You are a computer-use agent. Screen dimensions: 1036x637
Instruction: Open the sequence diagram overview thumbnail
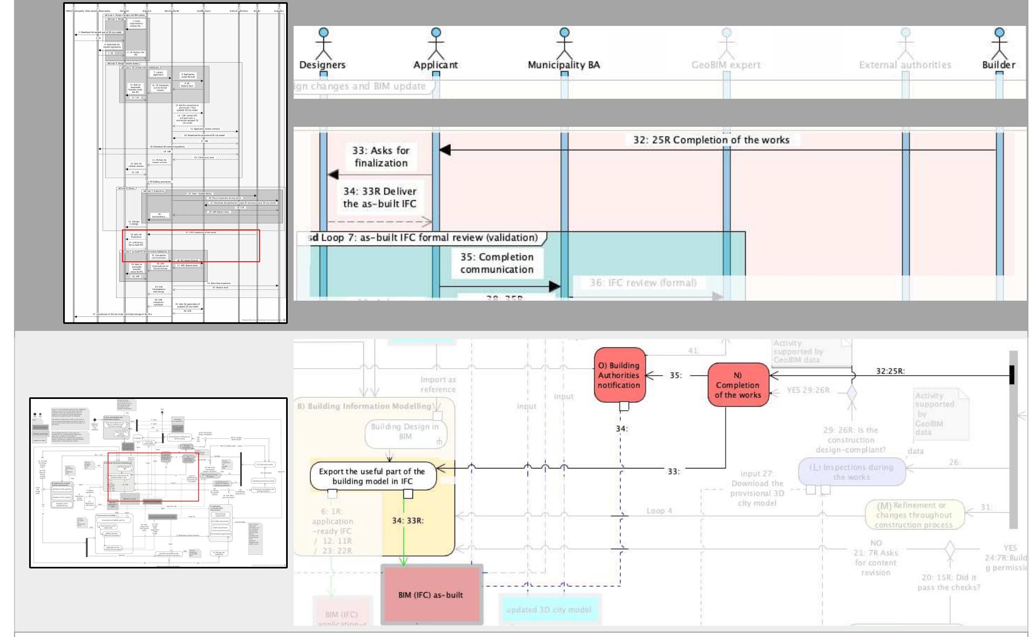pos(175,163)
